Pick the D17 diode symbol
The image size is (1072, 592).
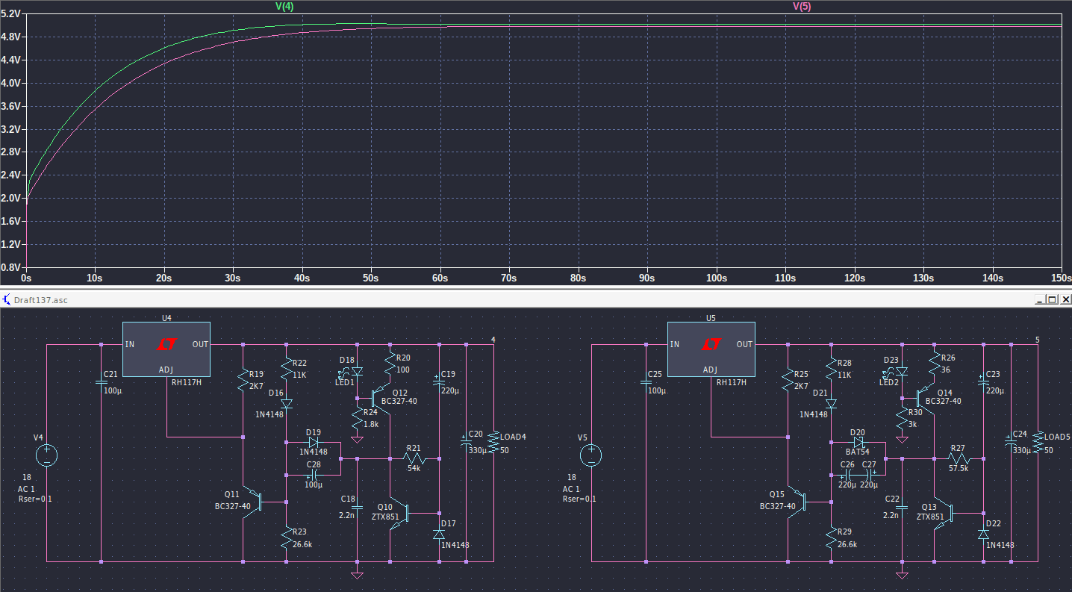[x=439, y=535]
